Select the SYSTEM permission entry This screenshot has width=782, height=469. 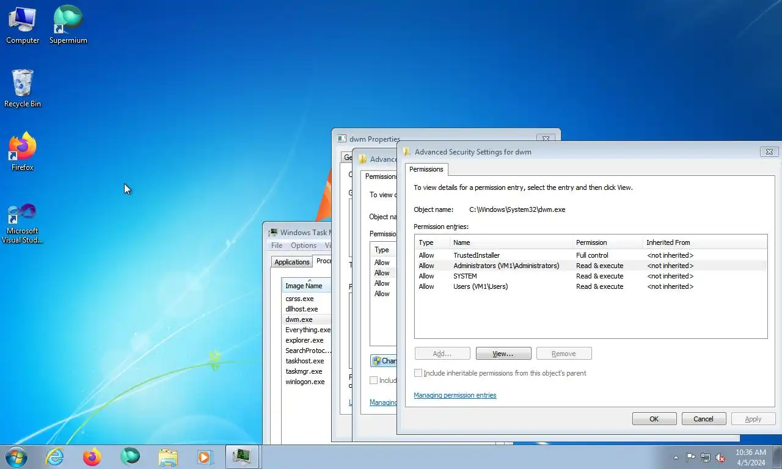(x=590, y=276)
